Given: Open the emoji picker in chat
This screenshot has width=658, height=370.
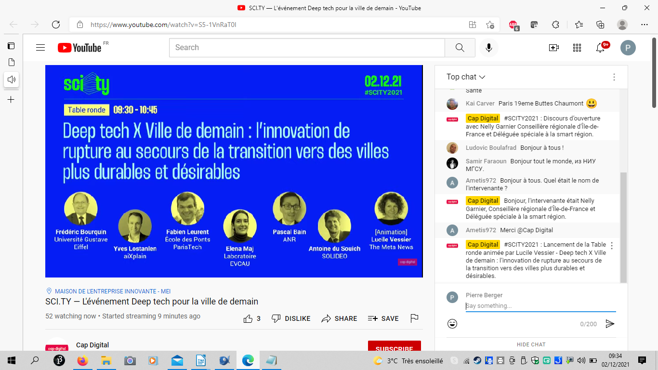Looking at the screenshot, I should (452, 324).
